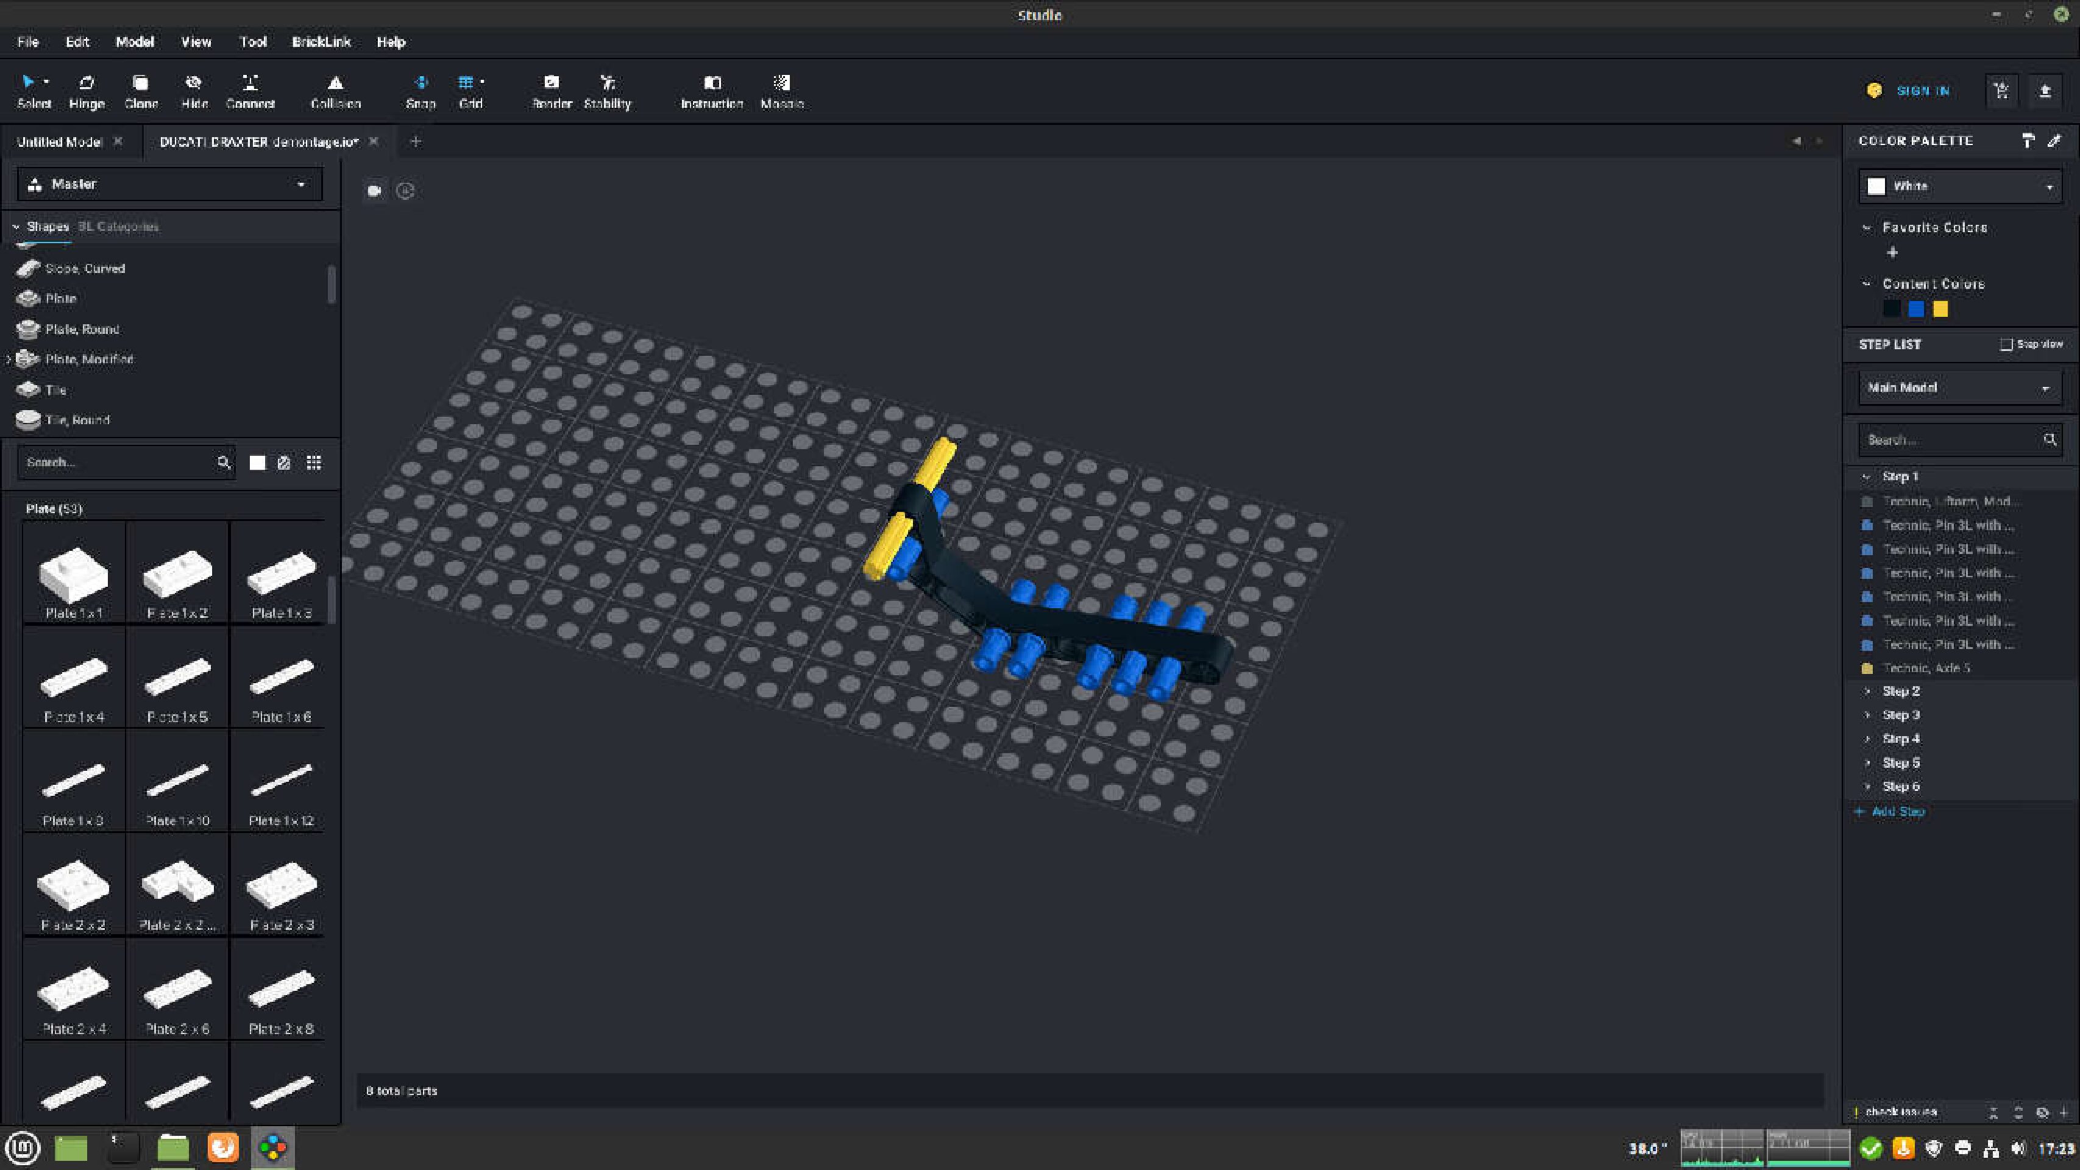This screenshot has width=2080, height=1170.
Task: Click the camera view icon in viewport
Action: pyautogui.click(x=374, y=191)
